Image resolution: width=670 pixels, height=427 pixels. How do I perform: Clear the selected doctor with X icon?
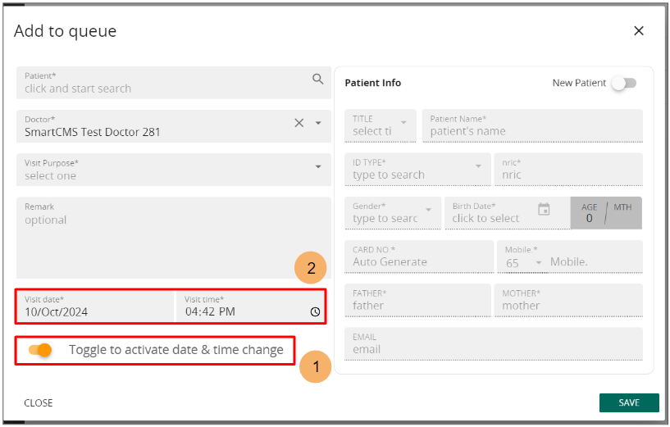[x=299, y=123]
